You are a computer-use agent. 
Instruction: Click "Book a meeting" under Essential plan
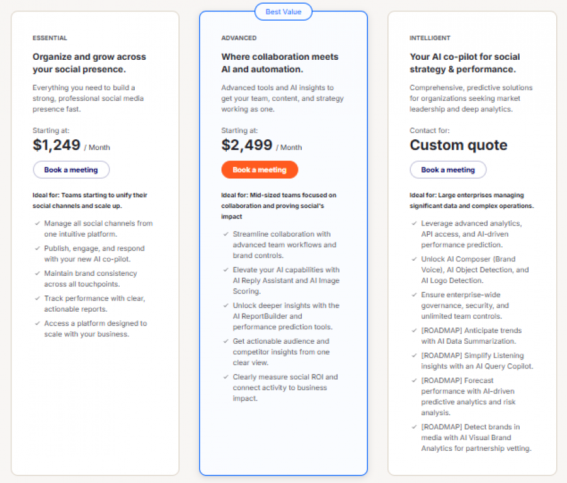tap(71, 169)
